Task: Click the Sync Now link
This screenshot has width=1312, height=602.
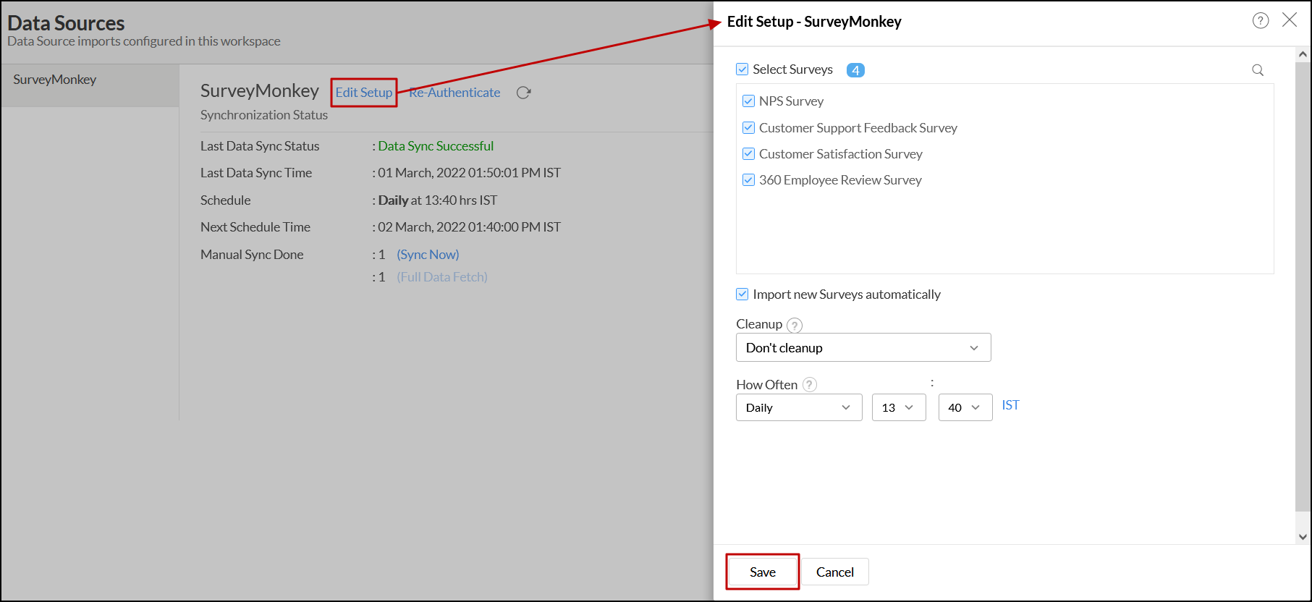Action: click(428, 255)
